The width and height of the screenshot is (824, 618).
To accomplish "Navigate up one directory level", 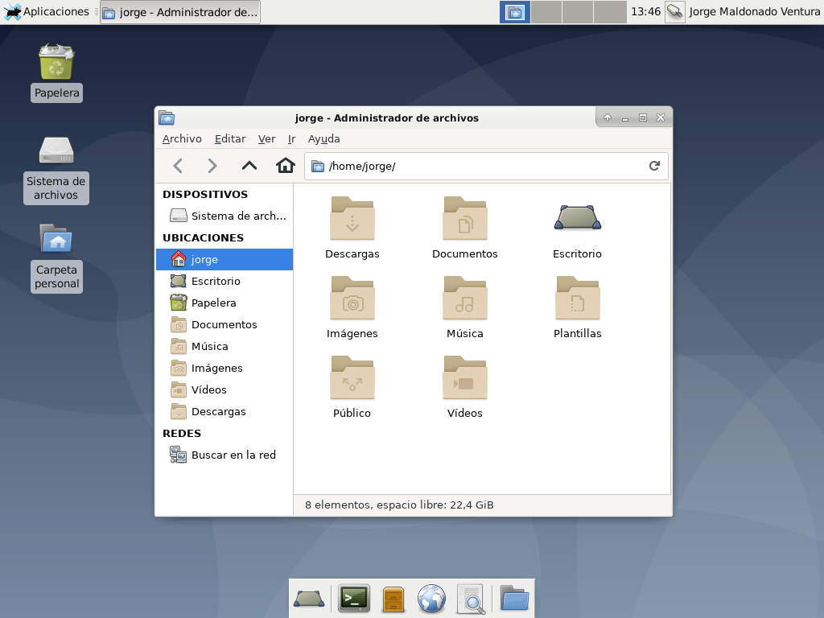I will (x=249, y=166).
